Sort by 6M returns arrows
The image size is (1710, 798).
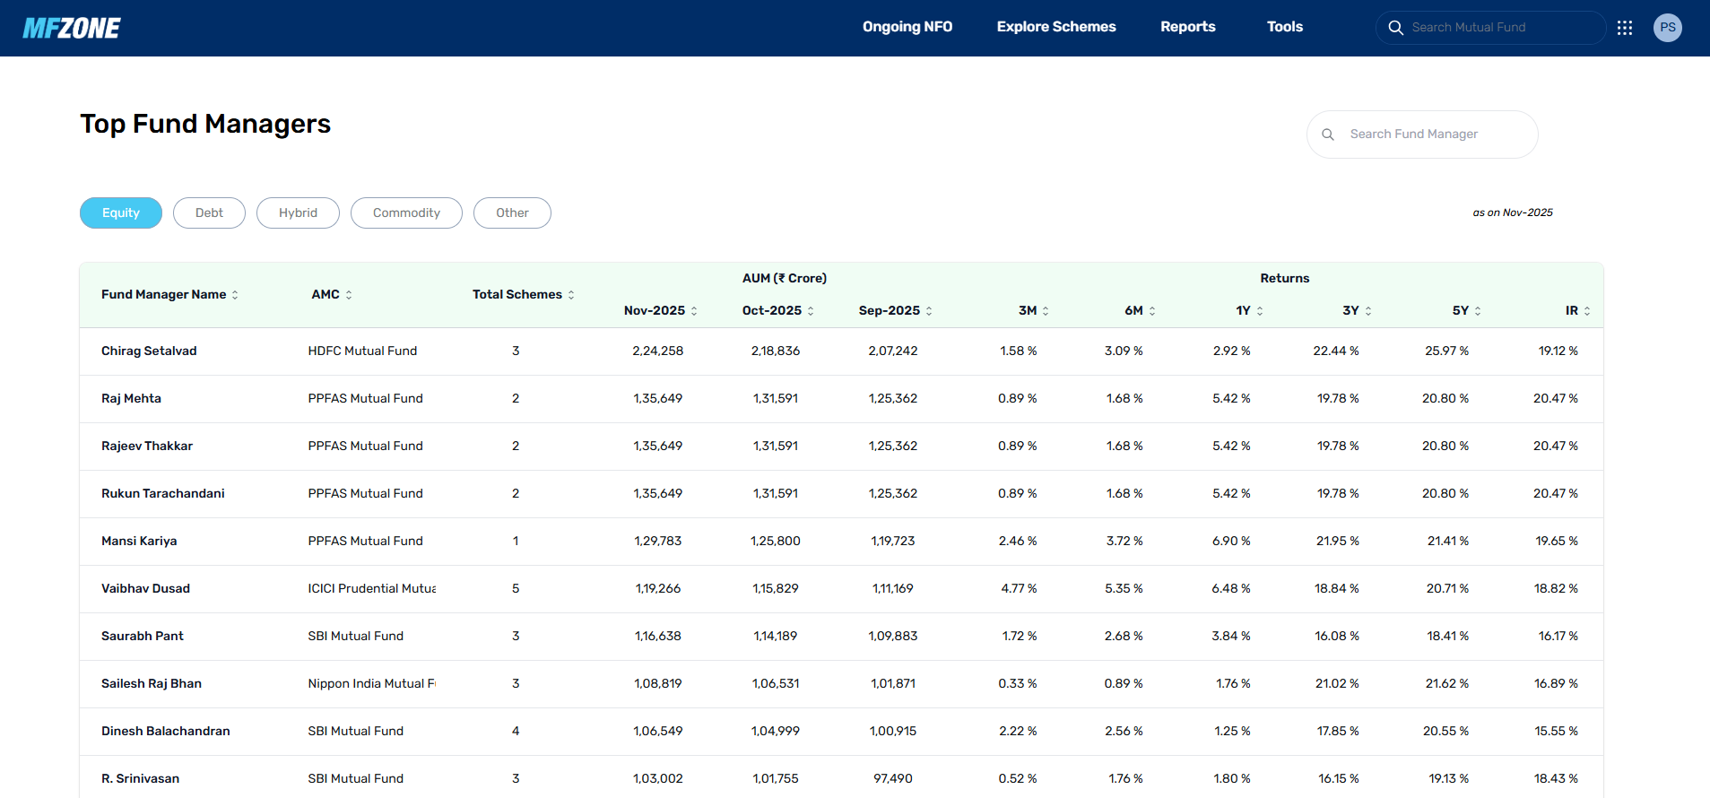(1152, 311)
